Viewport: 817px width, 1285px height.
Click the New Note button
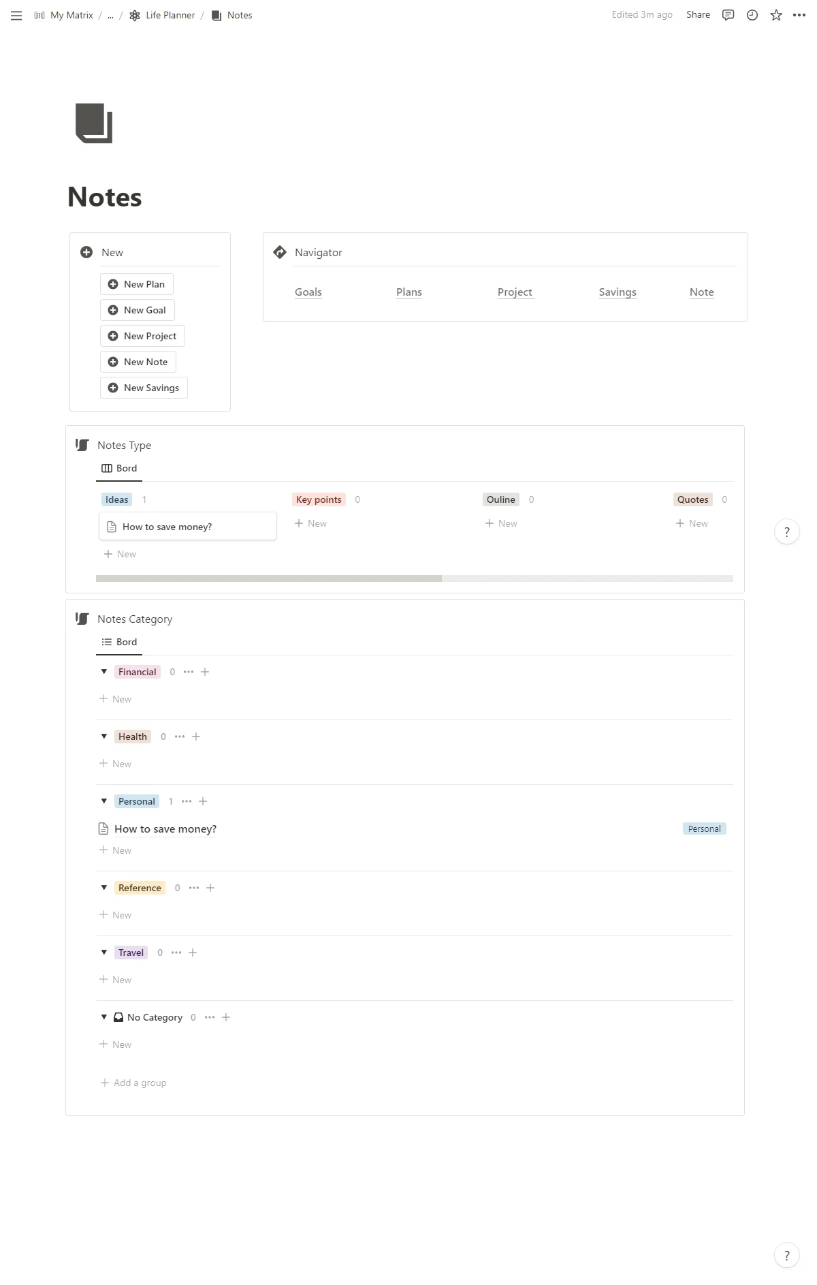tap(138, 362)
